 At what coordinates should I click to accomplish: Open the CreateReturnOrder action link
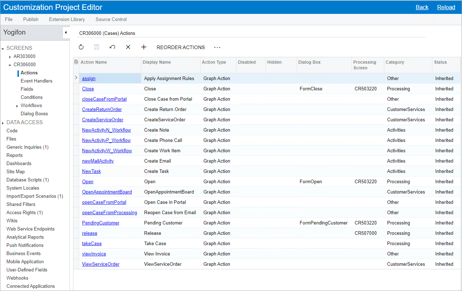coord(102,109)
